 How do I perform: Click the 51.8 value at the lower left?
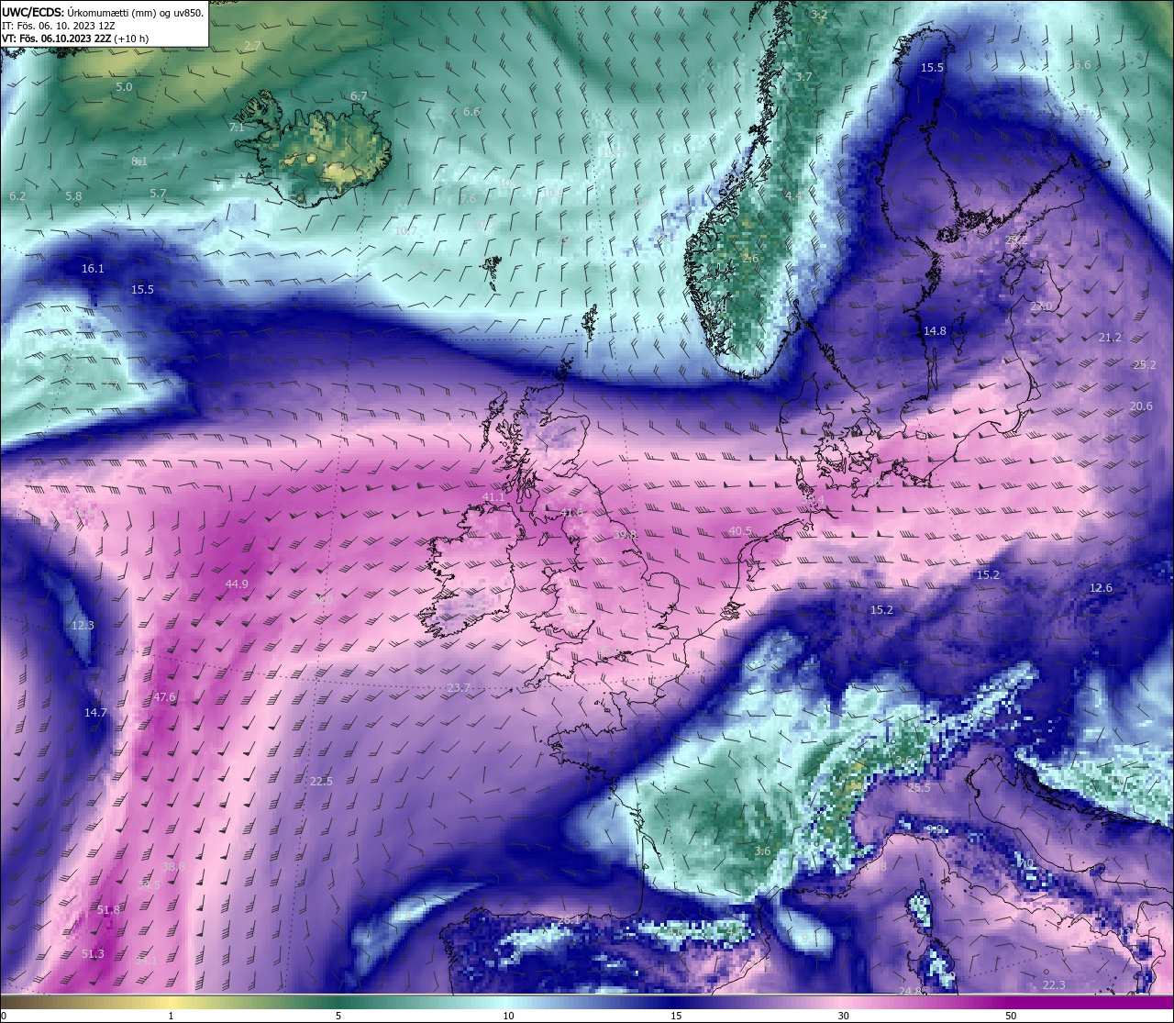click(x=108, y=910)
